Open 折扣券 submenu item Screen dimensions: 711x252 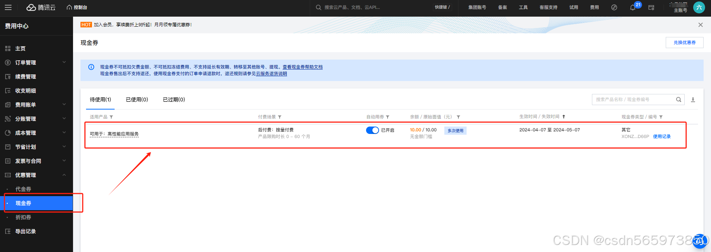tap(36, 217)
